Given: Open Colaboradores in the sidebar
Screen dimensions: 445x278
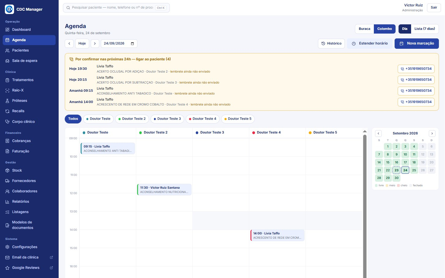Looking at the screenshot, I should (x=29, y=191).
